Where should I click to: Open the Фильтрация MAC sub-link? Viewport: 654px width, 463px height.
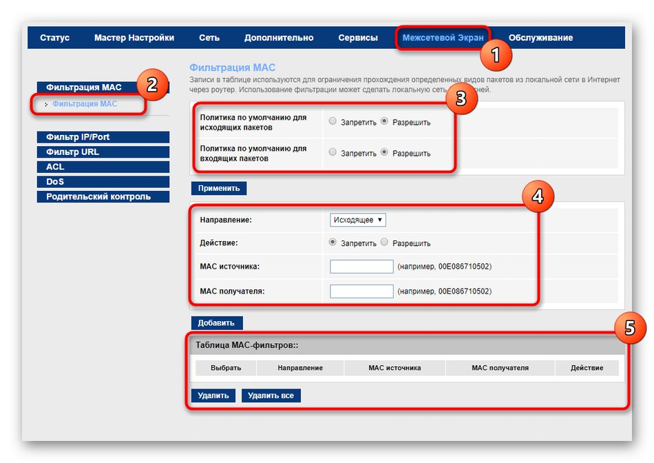tap(85, 103)
